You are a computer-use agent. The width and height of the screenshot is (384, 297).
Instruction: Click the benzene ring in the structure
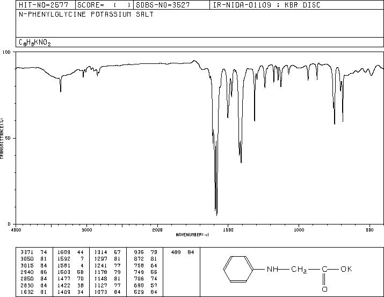pos(238,269)
